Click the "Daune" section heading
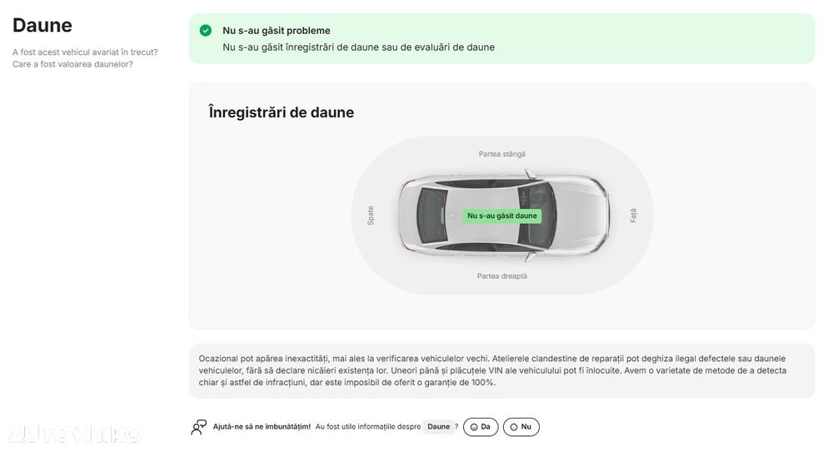The height and width of the screenshot is (451, 833). 42,26
